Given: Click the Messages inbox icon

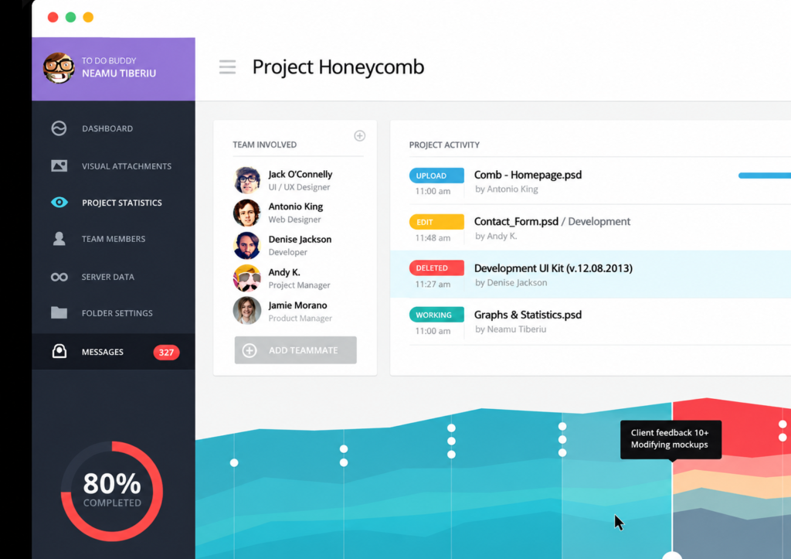Looking at the screenshot, I should pos(59,351).
